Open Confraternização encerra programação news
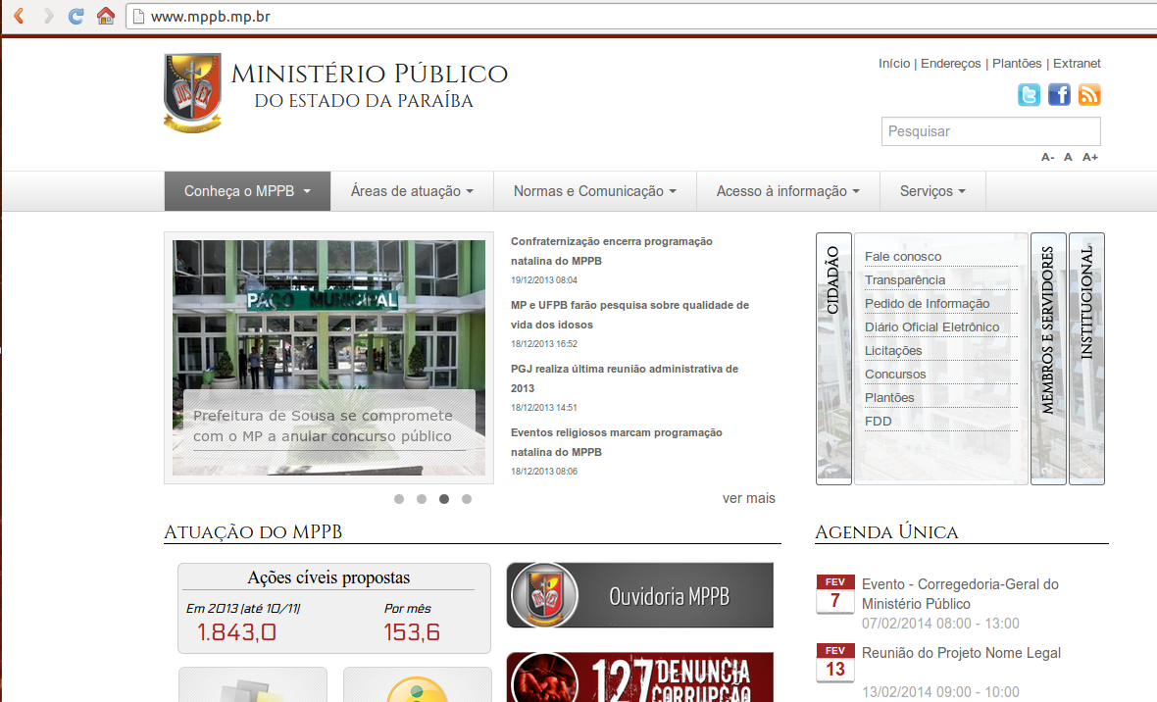 tap(612, 251)
